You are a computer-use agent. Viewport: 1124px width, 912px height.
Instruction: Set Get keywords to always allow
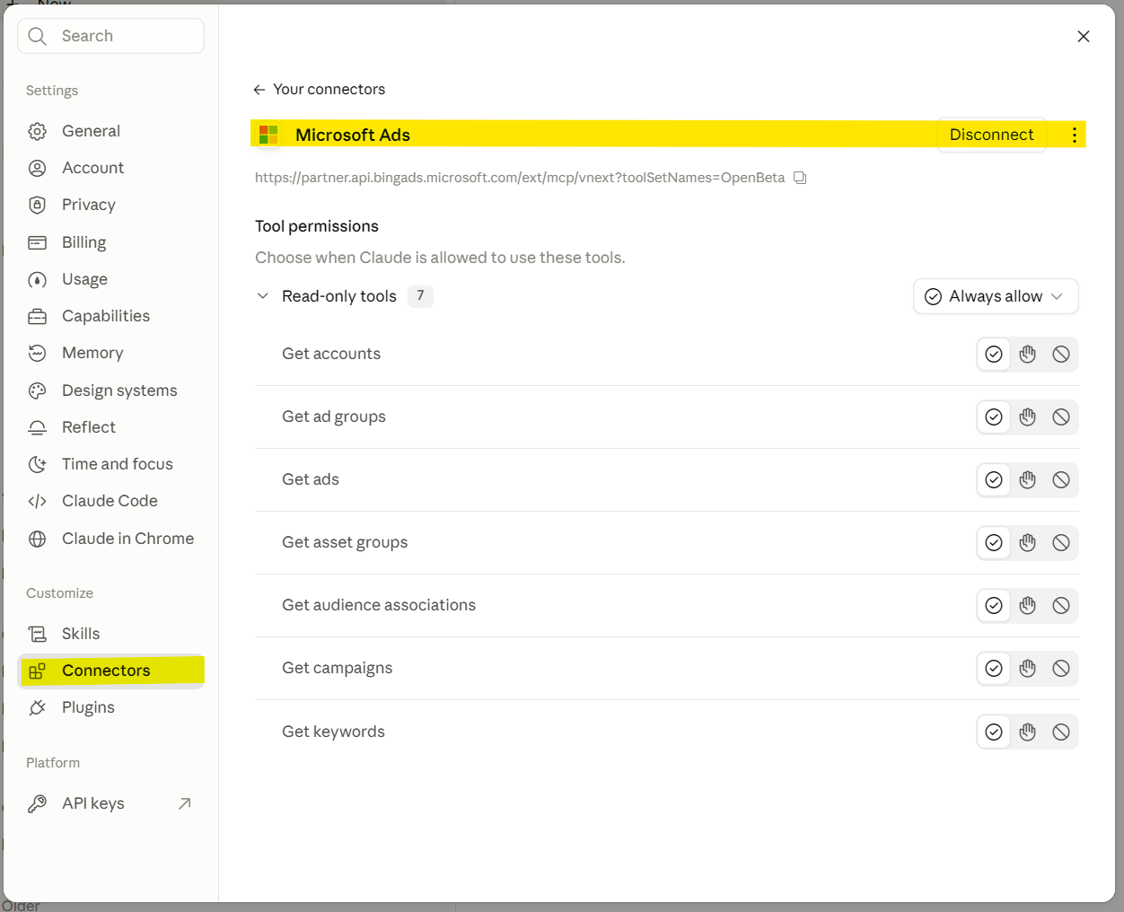click(994, 732)
